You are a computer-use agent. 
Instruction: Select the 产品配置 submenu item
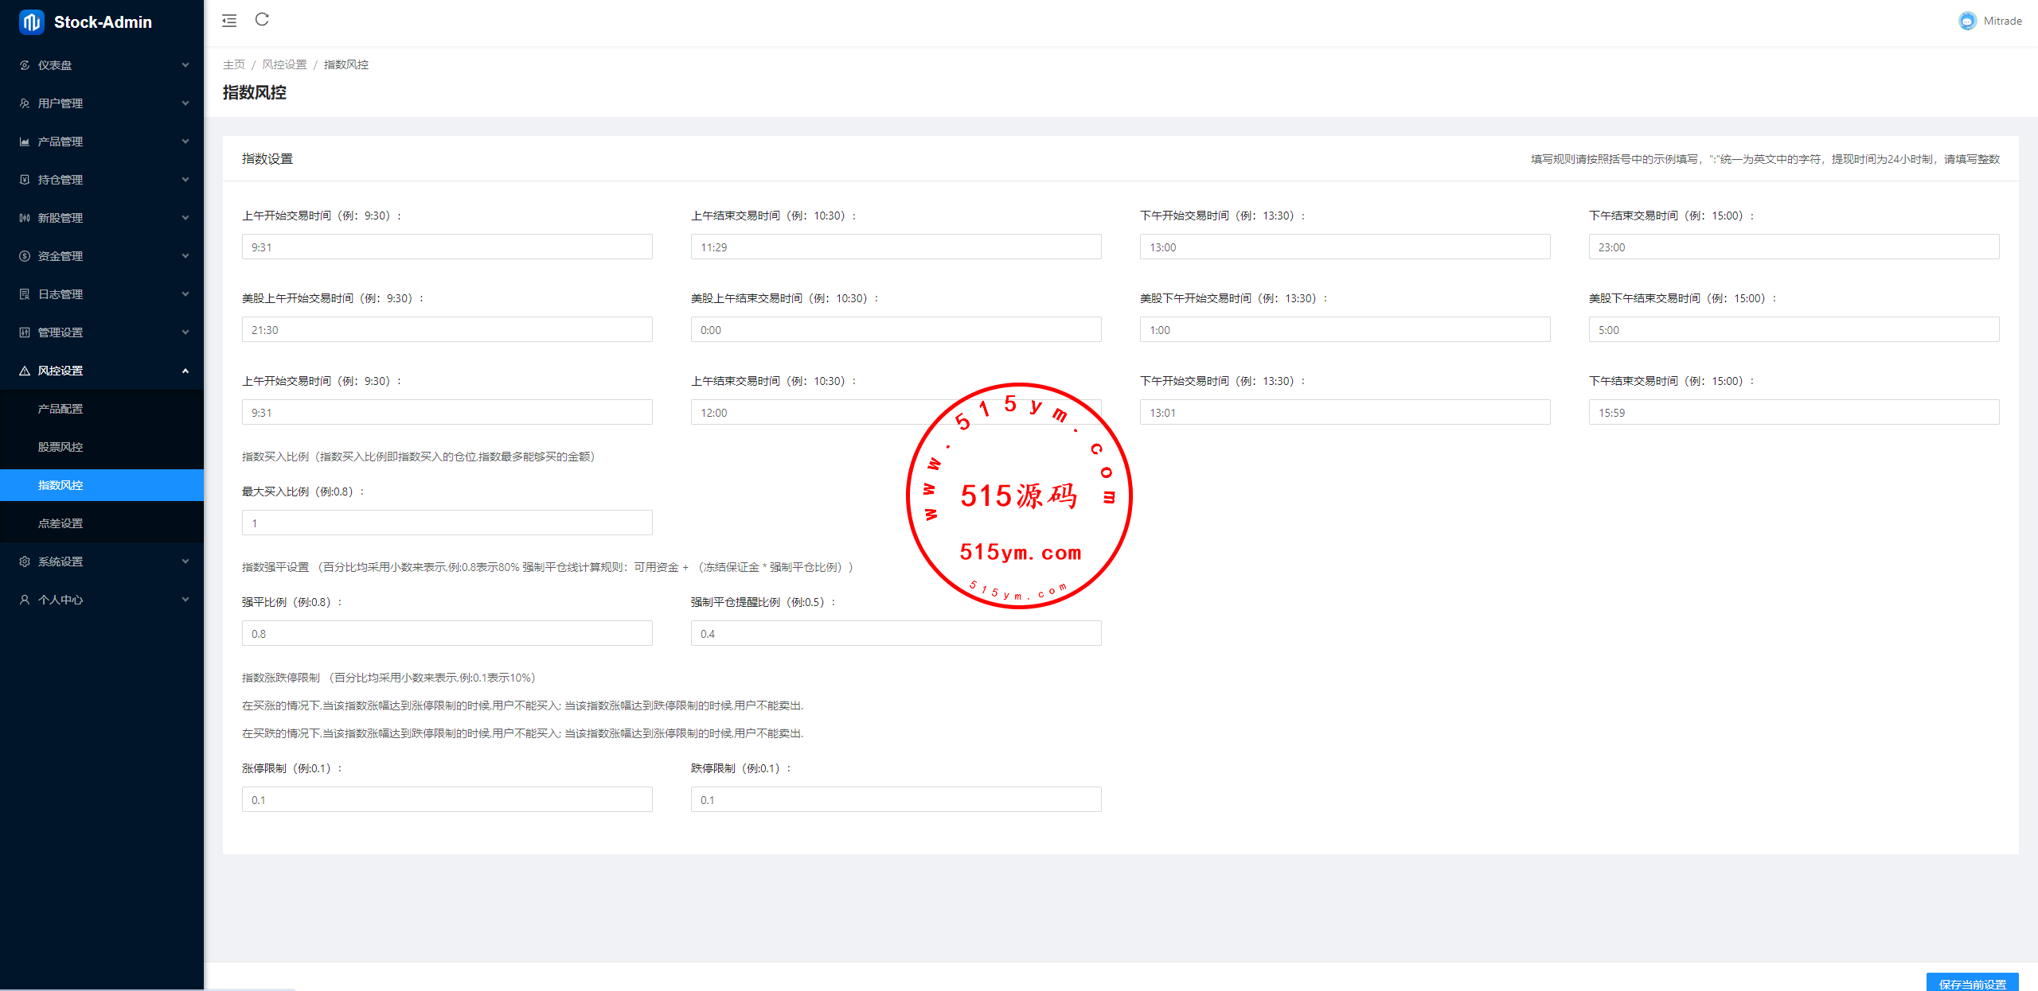click(61, 409)
